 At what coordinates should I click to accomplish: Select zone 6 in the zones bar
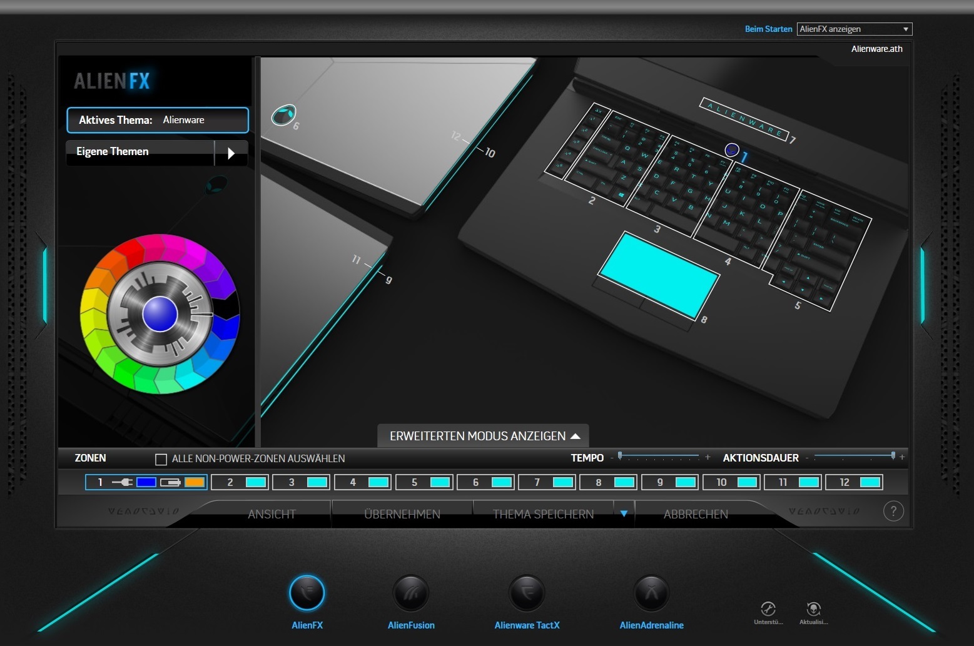point(485,482)
